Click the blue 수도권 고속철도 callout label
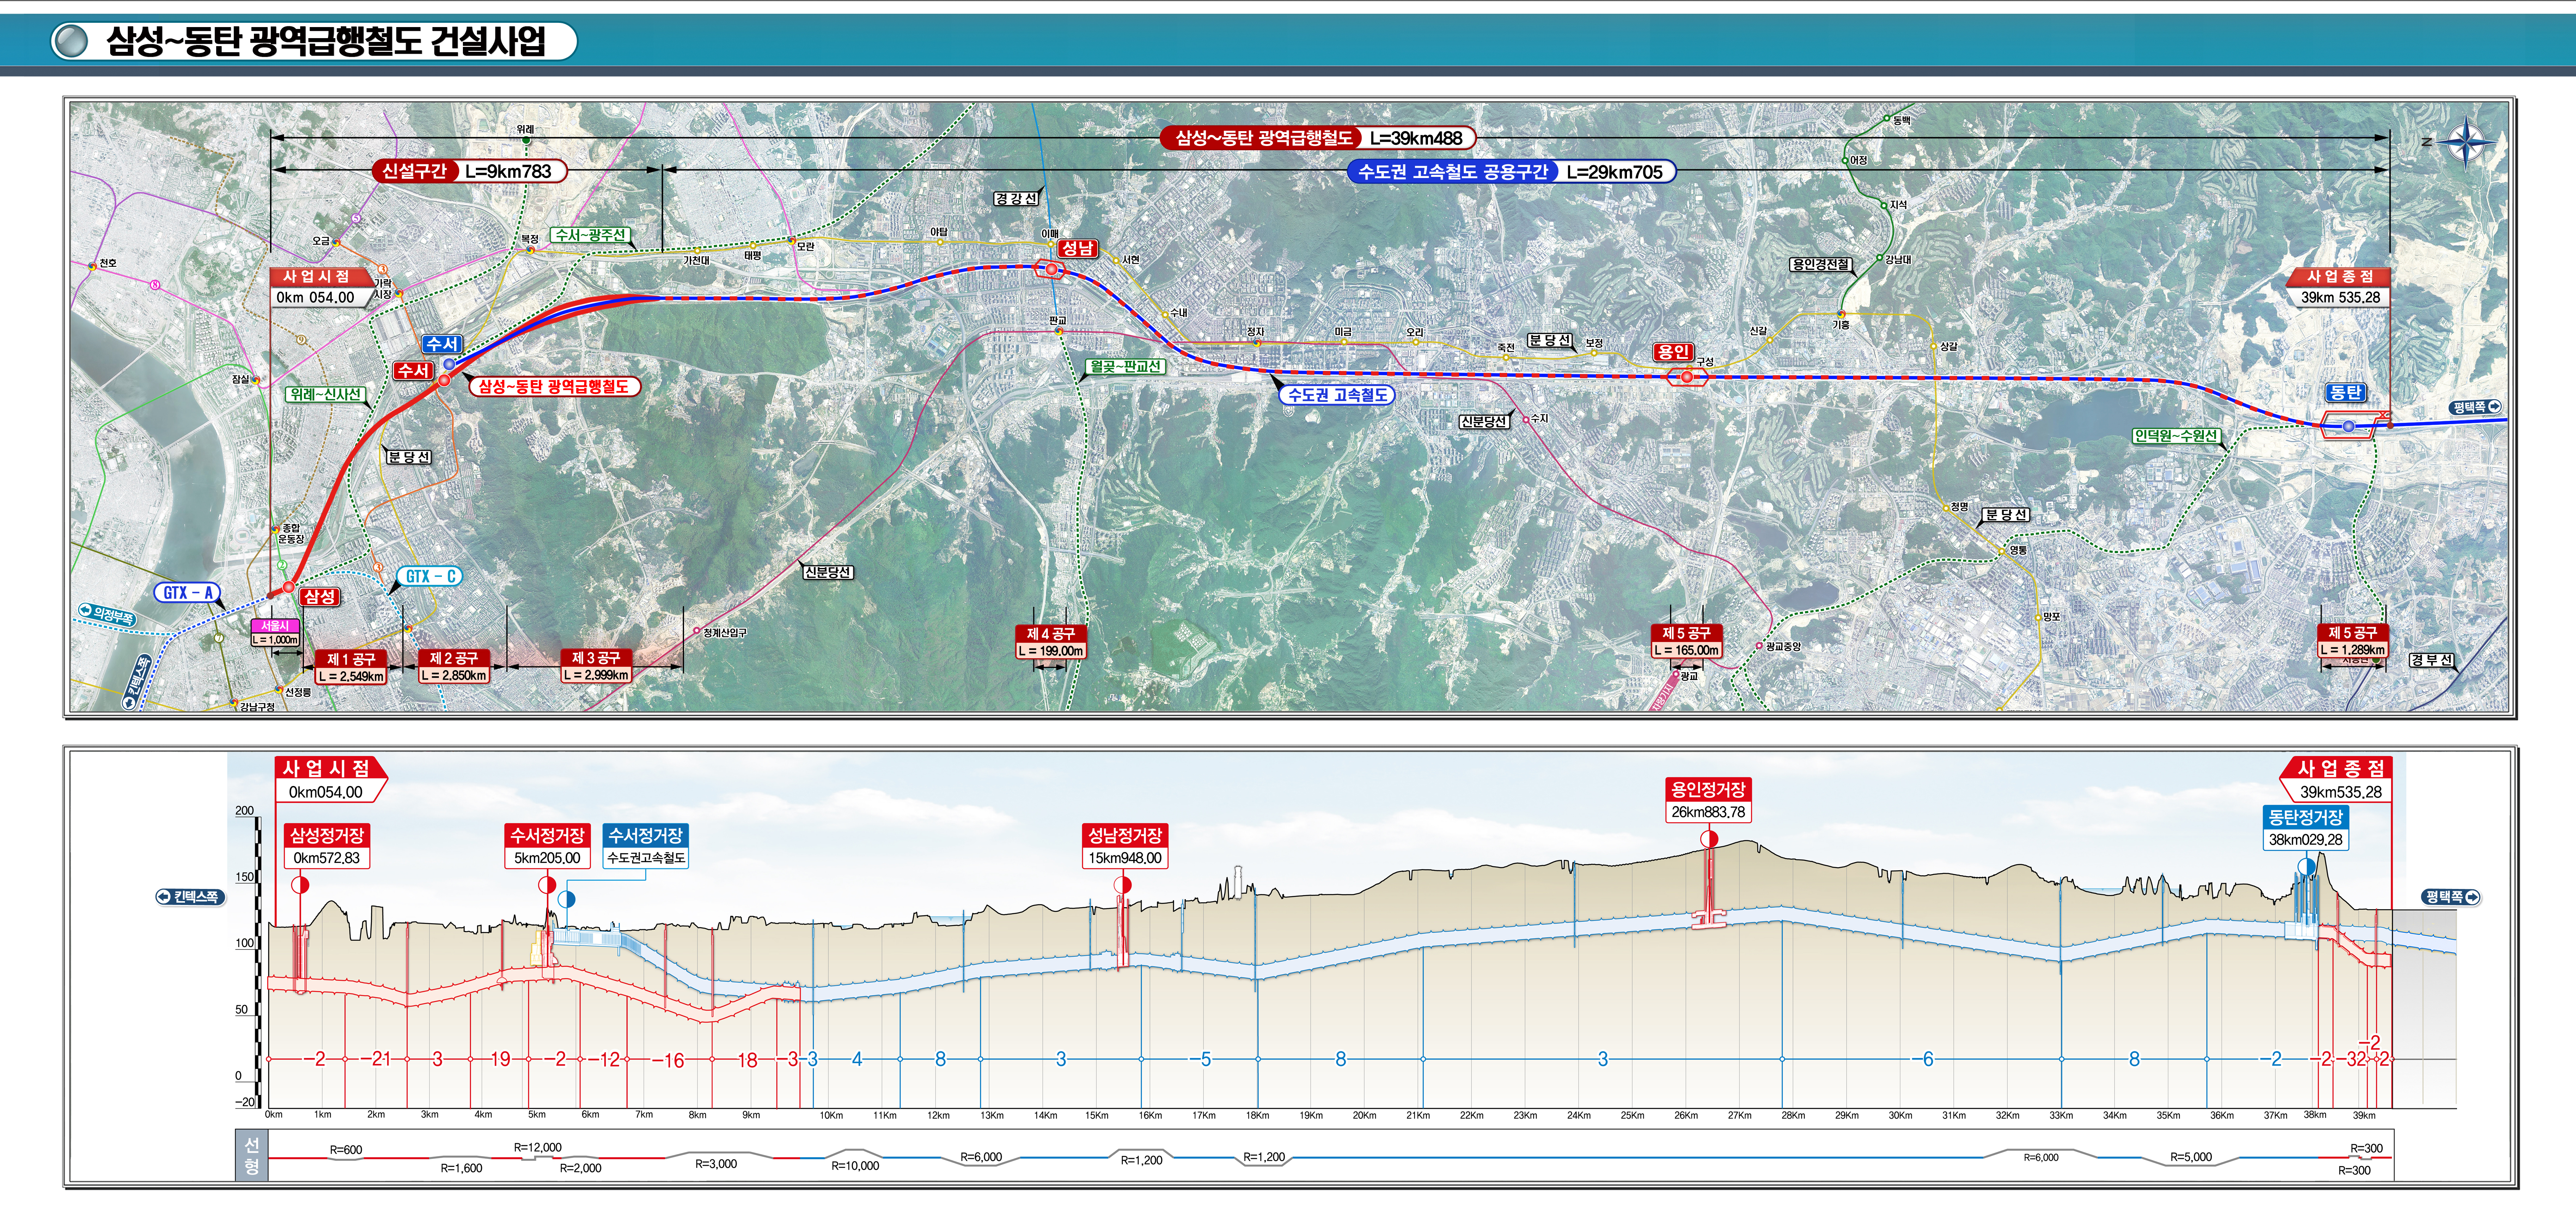The width and height of the screenshot is (2576, 1216). pyautogui.click(x=1337, y=395)
